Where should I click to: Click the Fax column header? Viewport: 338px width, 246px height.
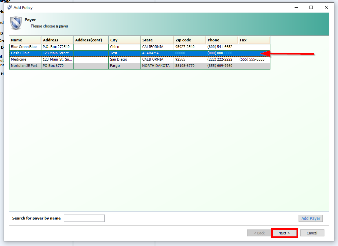254,40
